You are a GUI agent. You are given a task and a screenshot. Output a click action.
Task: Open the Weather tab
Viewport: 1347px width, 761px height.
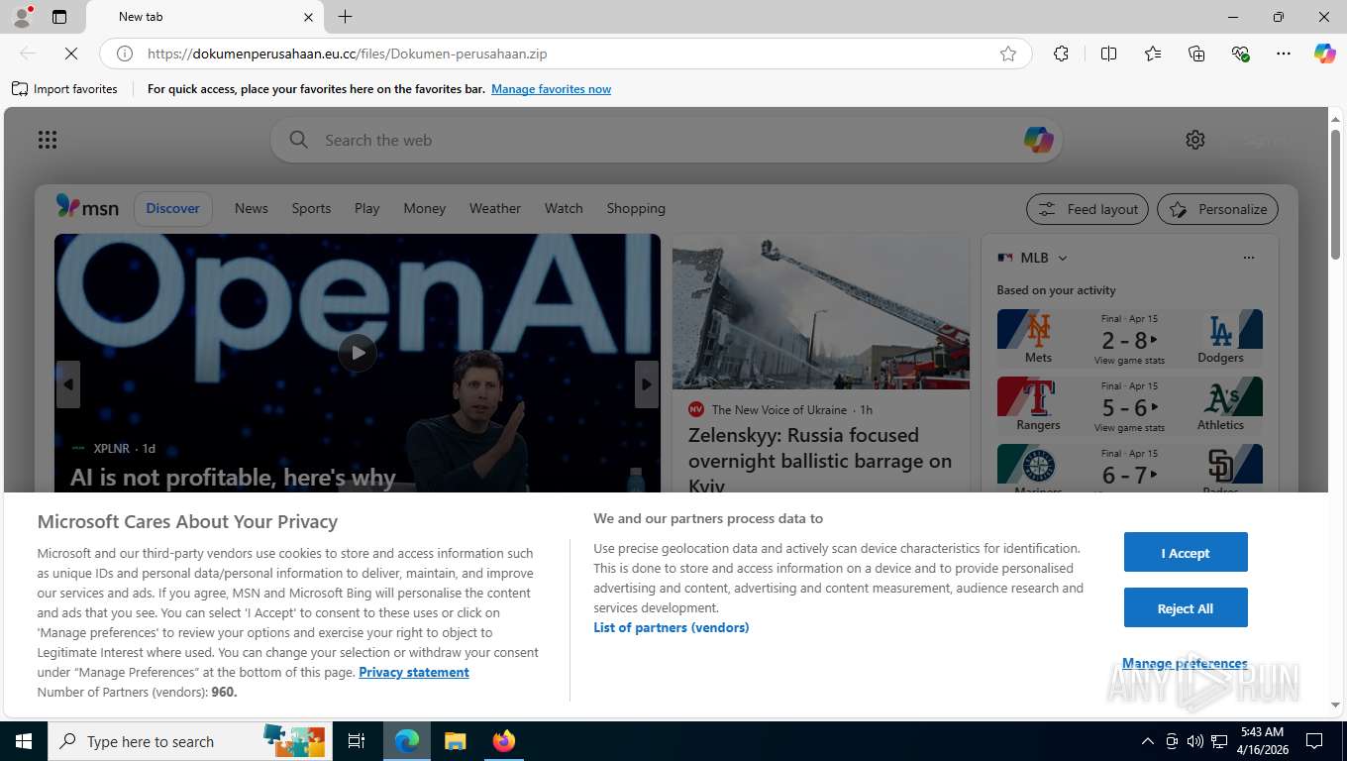495,208
